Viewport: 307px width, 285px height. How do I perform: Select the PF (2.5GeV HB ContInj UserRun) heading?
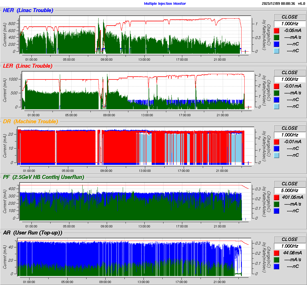pyautogui.click(x=44, y=177)
